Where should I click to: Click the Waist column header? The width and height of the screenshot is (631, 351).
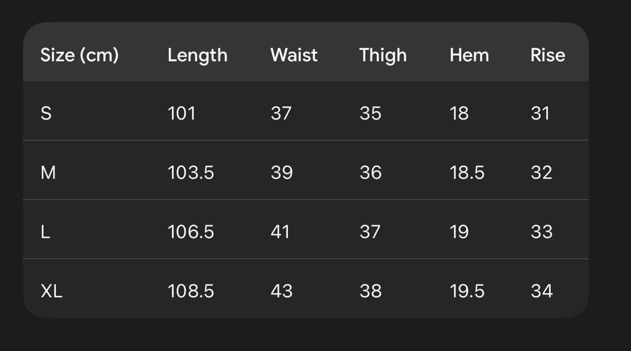(294, 55)
